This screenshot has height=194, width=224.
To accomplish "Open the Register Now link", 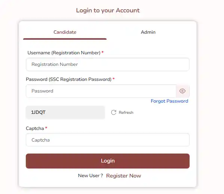I will (x=123, y=176).
